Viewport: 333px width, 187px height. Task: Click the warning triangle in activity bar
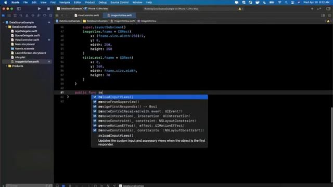click(x=240, y=9)
